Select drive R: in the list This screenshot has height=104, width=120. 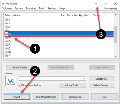click(x=8, y=52)
